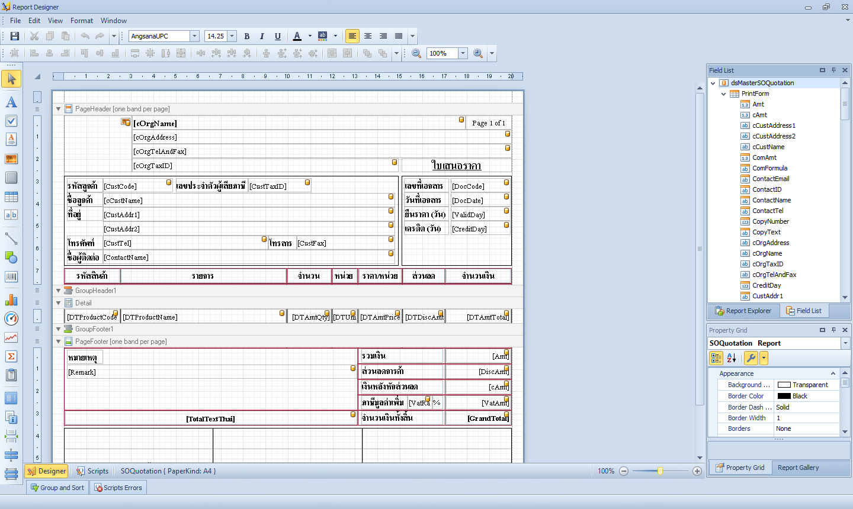853x509 pixels.
Task: Move the zoom slider at bottom
Action: (x=660, y=471)
